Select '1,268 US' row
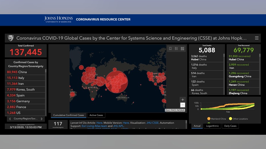 [25, 113]
